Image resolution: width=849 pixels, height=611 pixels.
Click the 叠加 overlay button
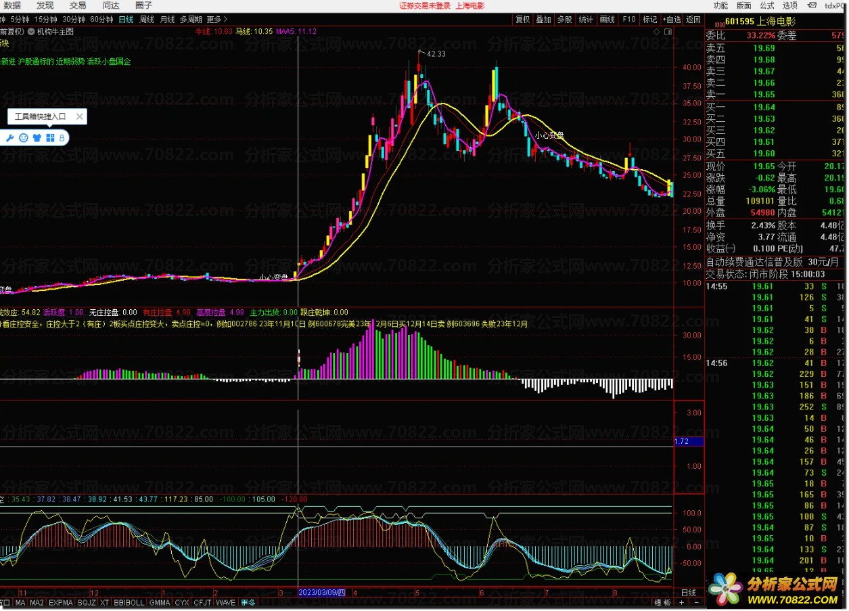pos(544,20)
